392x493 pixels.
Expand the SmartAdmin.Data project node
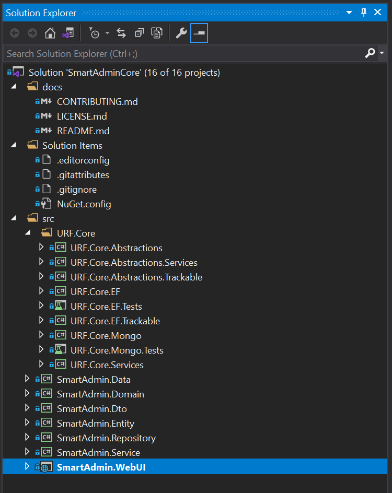[x=28, y=379]
